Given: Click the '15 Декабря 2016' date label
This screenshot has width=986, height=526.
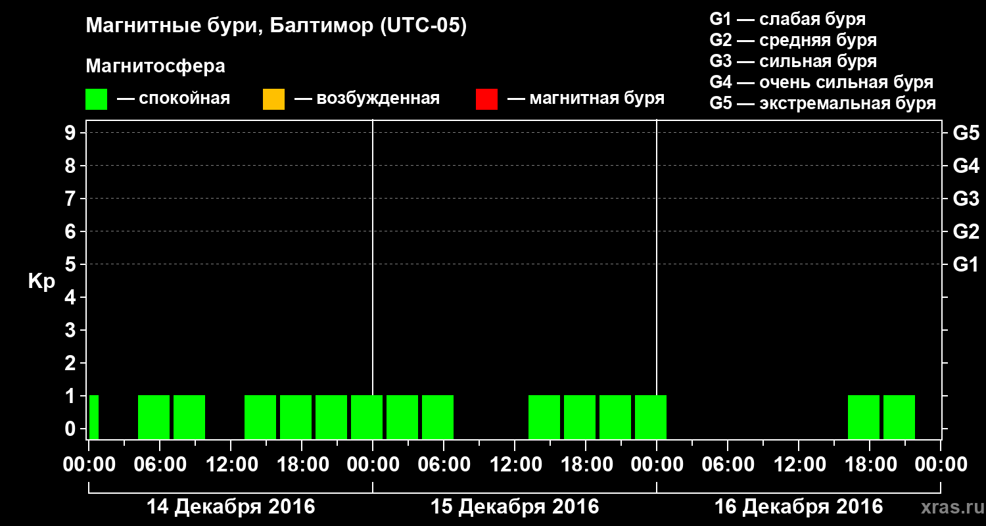Looking at the screenshot, I should coord(515,507).
